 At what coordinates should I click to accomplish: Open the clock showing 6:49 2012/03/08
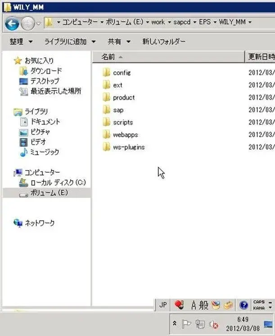pos(243,324)
